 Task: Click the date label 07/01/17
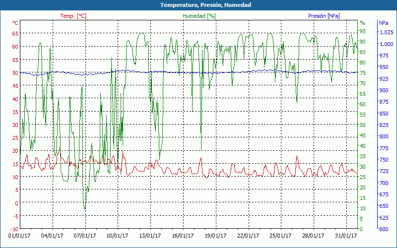84,236
